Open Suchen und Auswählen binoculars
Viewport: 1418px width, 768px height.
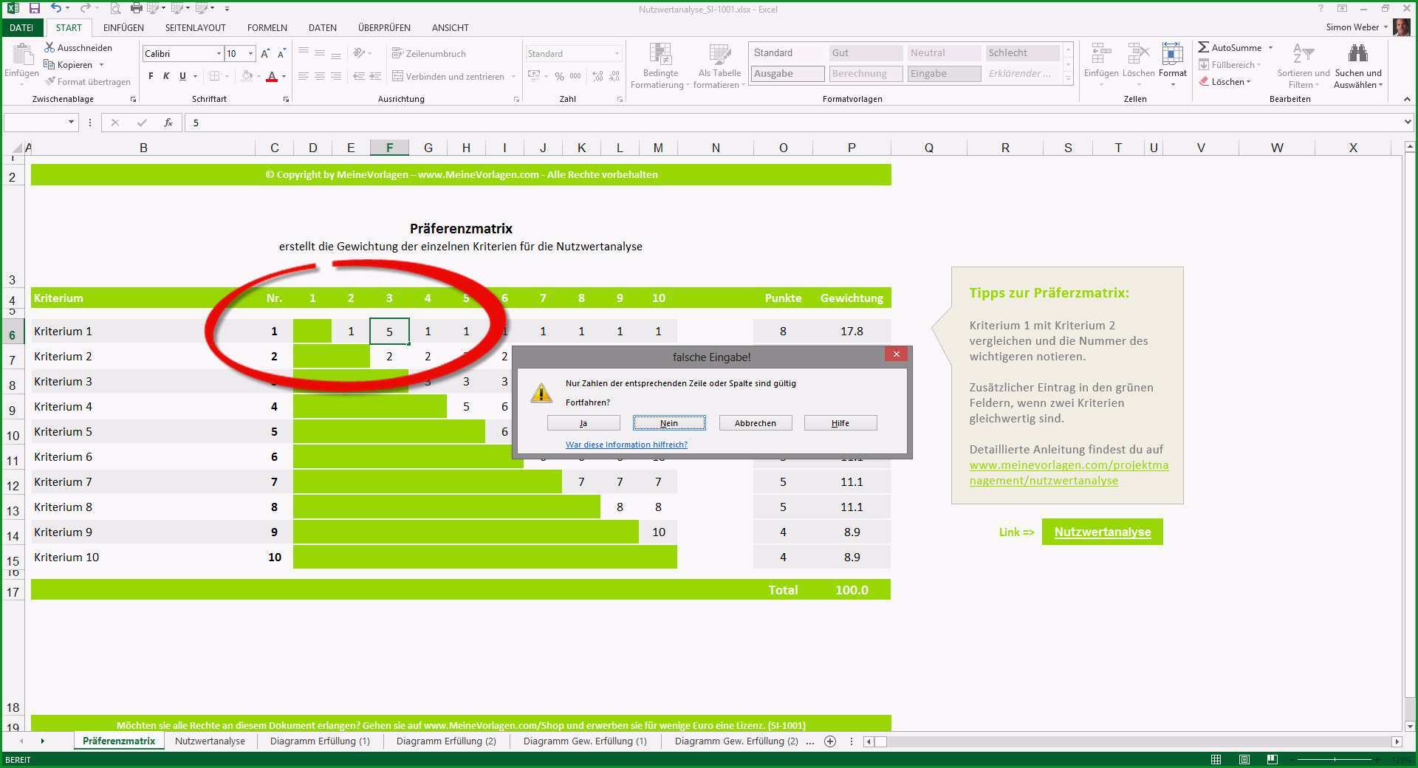(1358, 66)
